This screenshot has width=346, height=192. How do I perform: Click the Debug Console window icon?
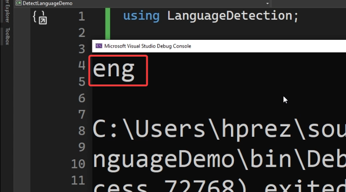99,46
